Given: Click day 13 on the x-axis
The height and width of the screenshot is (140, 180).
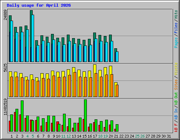Looking at the screenshot, I should [x=74, y=136].
